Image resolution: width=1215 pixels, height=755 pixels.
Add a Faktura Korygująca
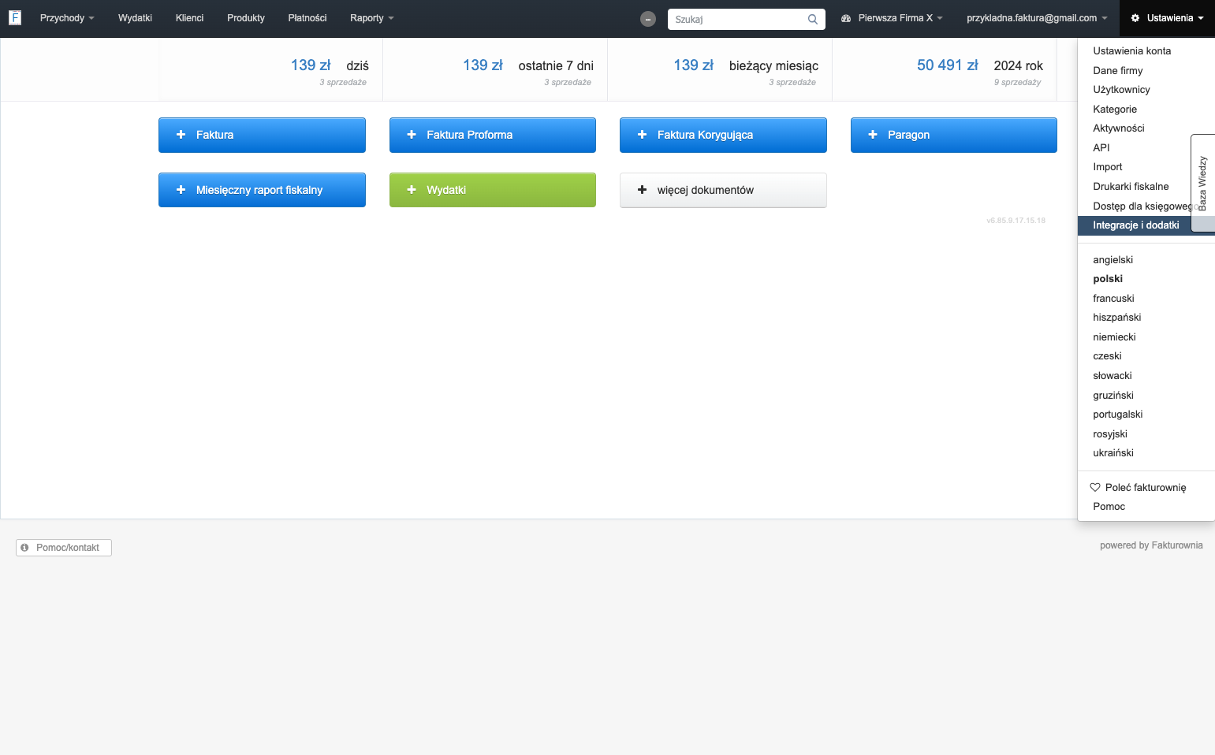pos(723,135)
